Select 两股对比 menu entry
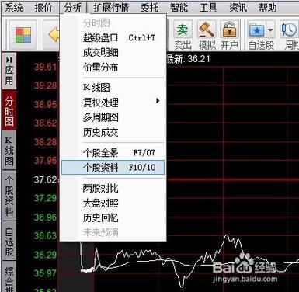The image size is (299, 292). [113, 188]
